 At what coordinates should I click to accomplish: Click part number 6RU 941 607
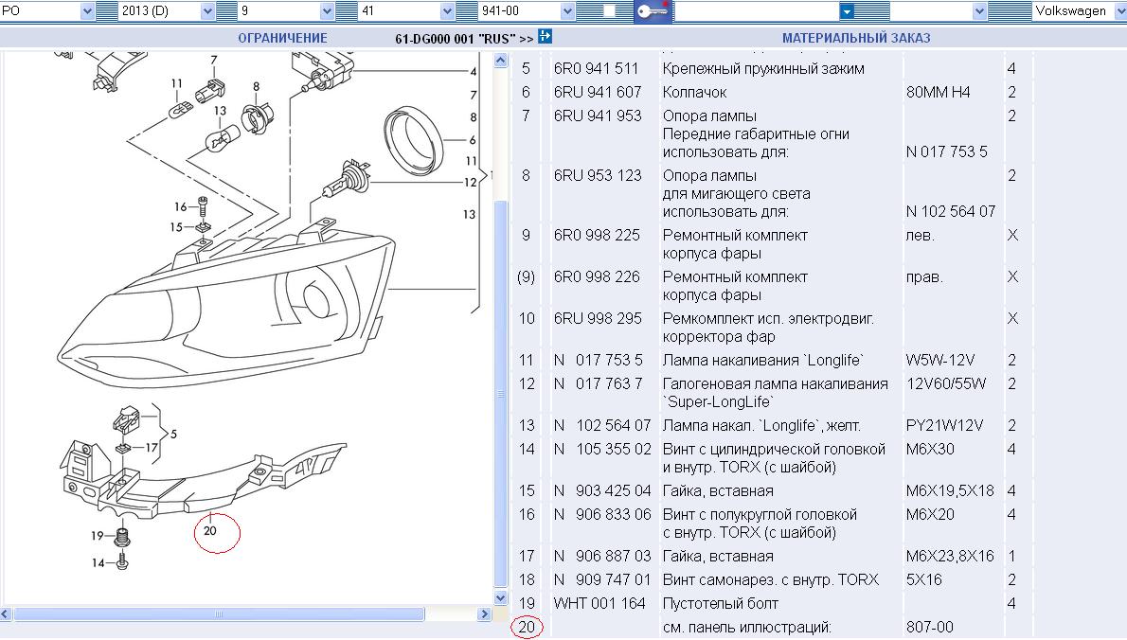tap(598, 92)
